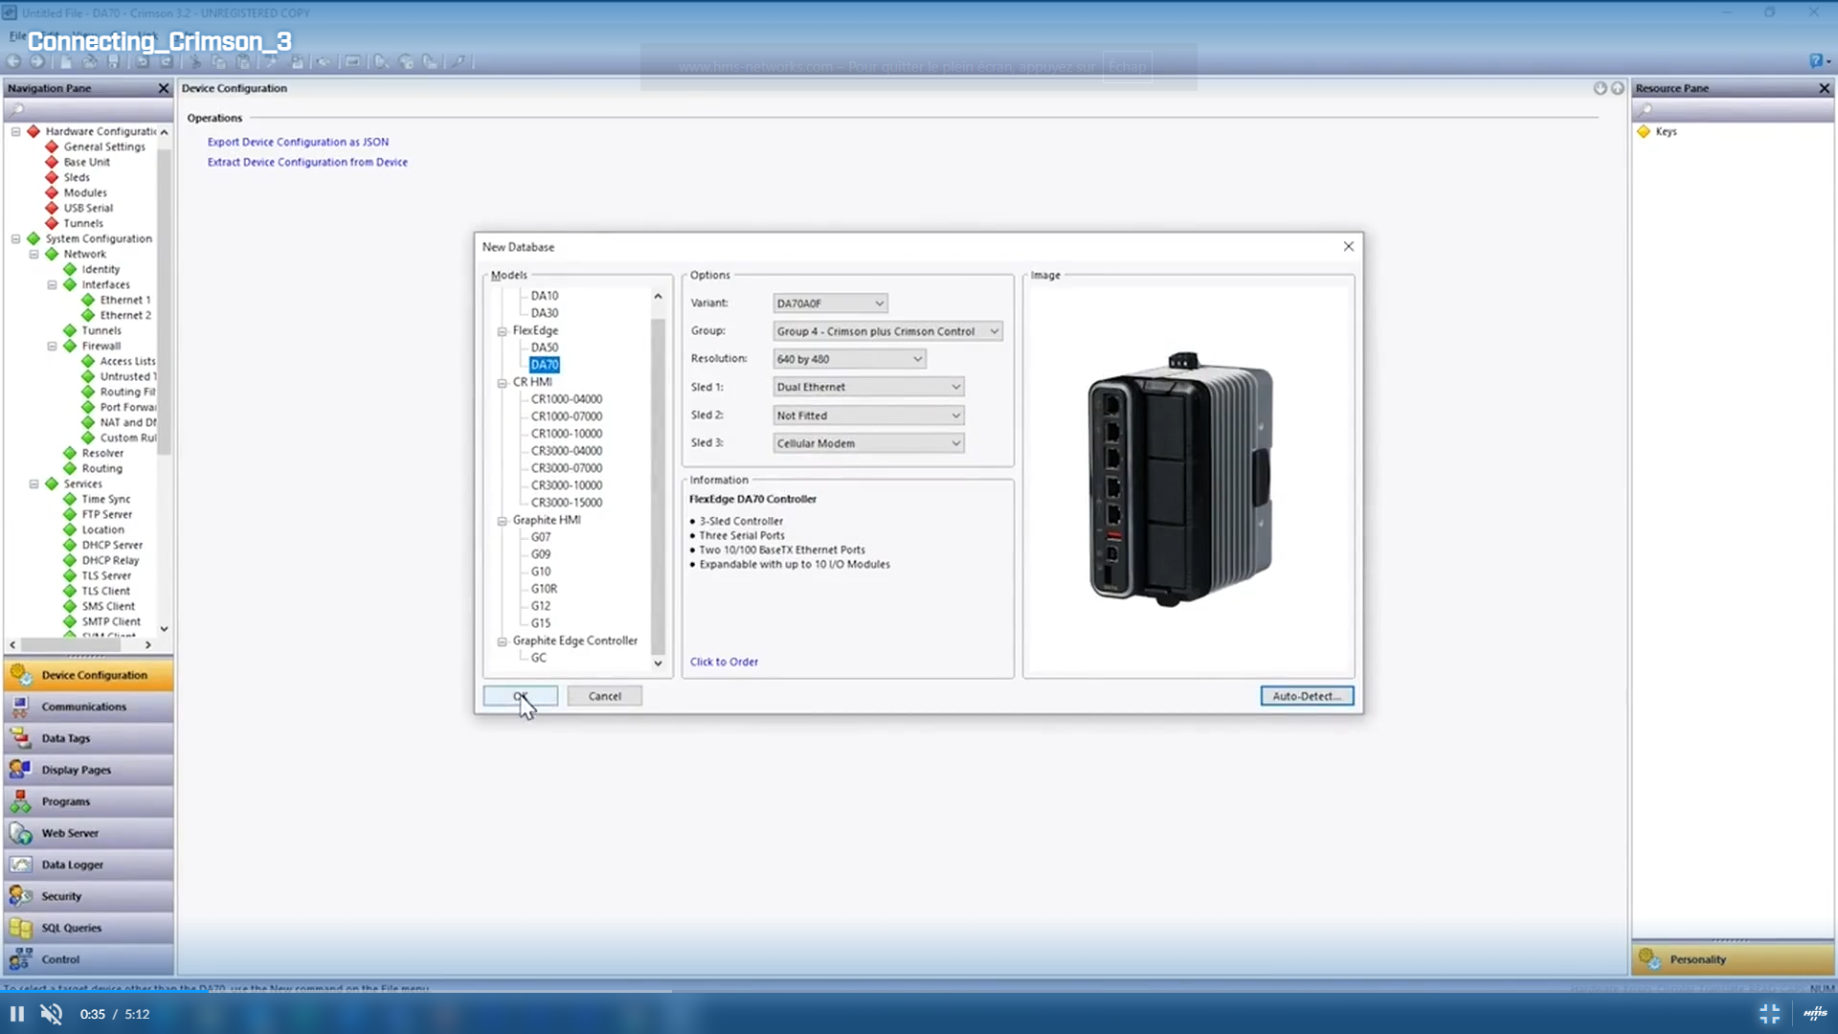Open the Click to Order link
This screenshot has height=1034, width=1838.
(x=724, y=662)
